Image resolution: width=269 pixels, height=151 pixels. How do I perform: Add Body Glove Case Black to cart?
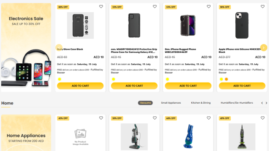tap(80, 86)
